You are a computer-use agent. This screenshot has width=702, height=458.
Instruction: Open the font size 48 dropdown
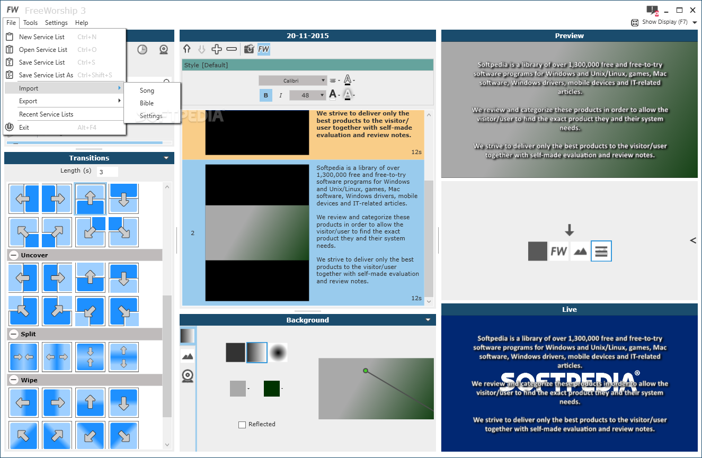click(x=307, y=95)
